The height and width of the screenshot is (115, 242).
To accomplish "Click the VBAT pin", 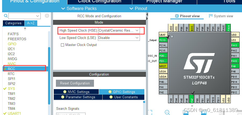I will [163, 35].
